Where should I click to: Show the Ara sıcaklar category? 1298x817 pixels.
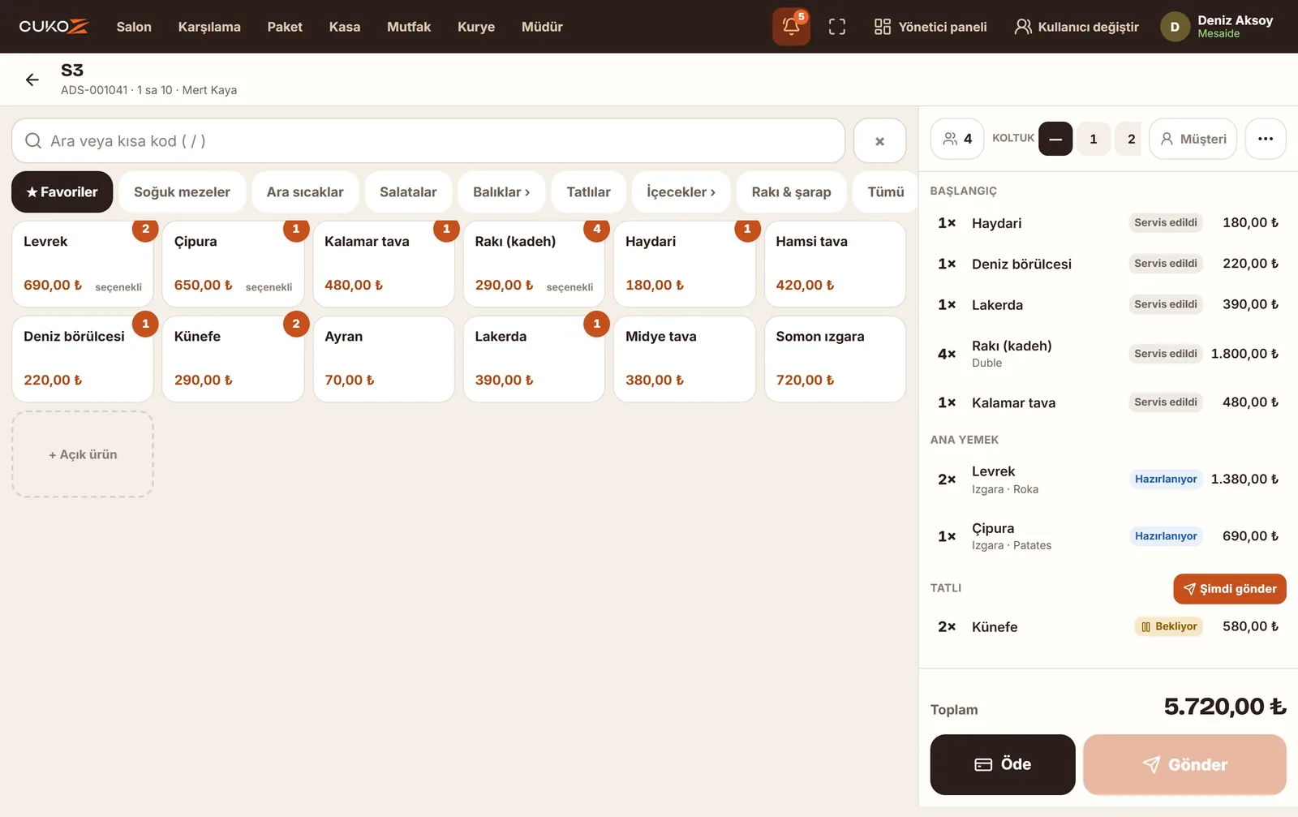coord(305,192)
